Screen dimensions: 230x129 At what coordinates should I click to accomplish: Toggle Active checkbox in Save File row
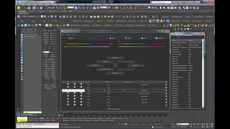[x=68, y=99]
